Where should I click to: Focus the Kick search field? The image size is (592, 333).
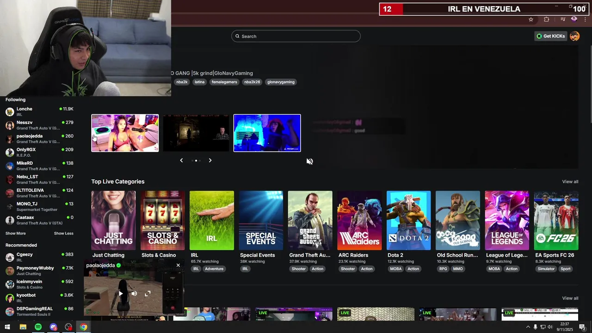296,36
